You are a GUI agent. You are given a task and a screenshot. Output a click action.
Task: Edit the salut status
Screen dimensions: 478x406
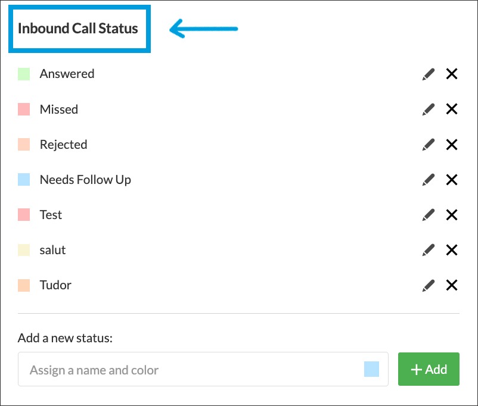point(428,250)
